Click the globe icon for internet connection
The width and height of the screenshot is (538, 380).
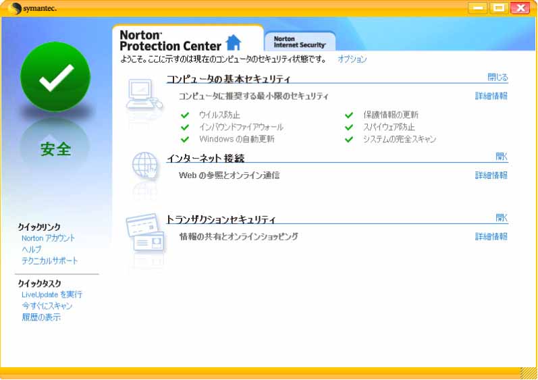[x=145, y=165]
